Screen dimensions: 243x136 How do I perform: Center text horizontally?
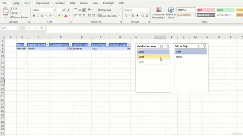coord(80,16)
